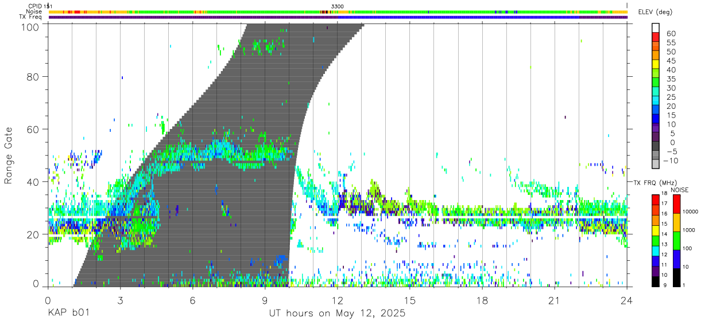
Task: Click the '25' label on the ELEV scale
Action: [671, 97]
